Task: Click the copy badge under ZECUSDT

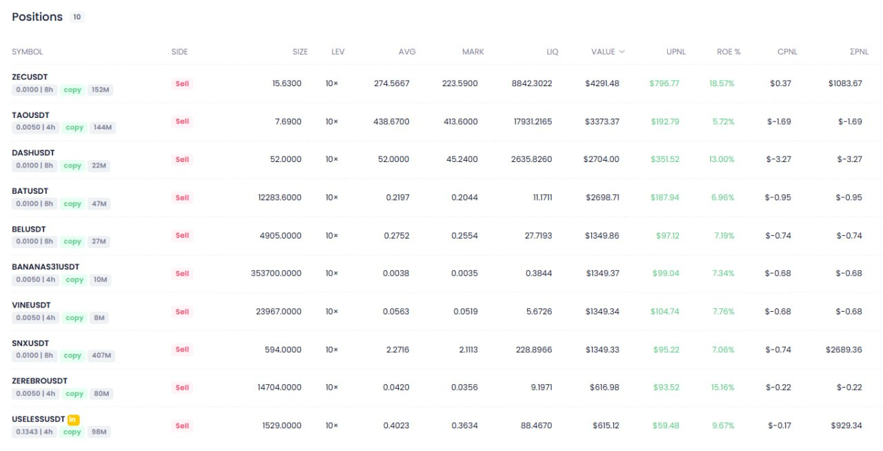Action: click(x=72, y=90)
